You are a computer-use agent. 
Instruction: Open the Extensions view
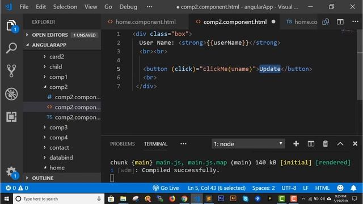11,117
